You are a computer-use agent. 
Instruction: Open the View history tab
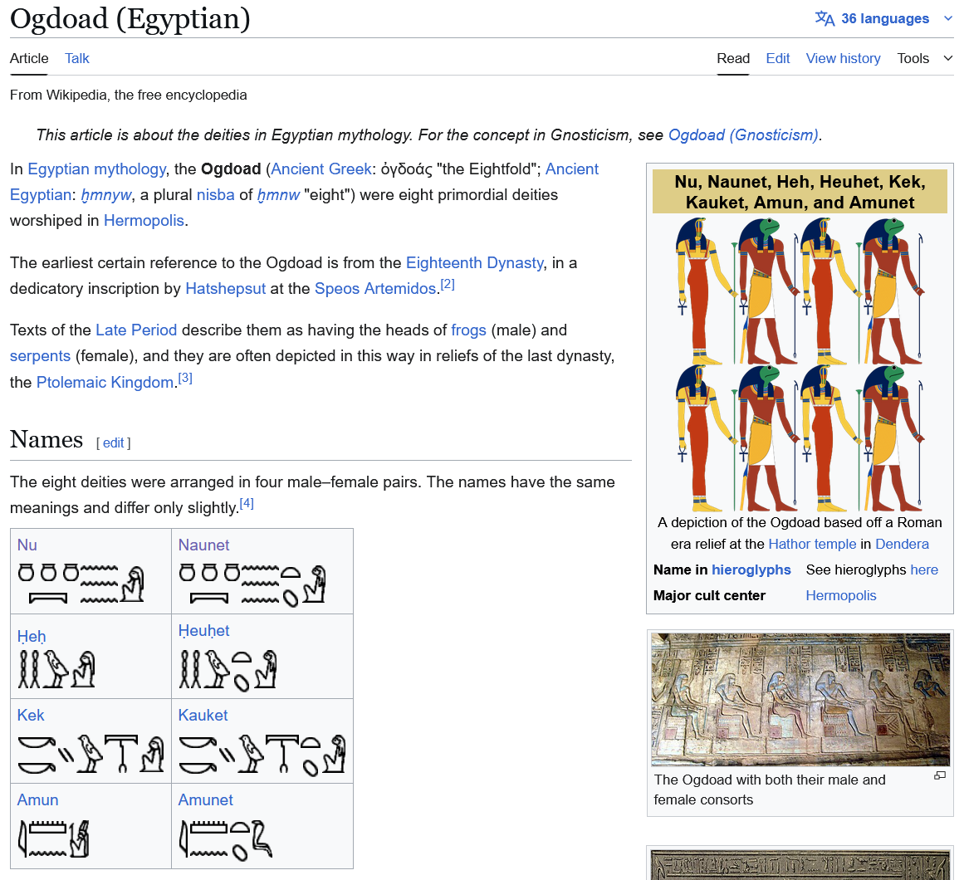coord(843,58)
